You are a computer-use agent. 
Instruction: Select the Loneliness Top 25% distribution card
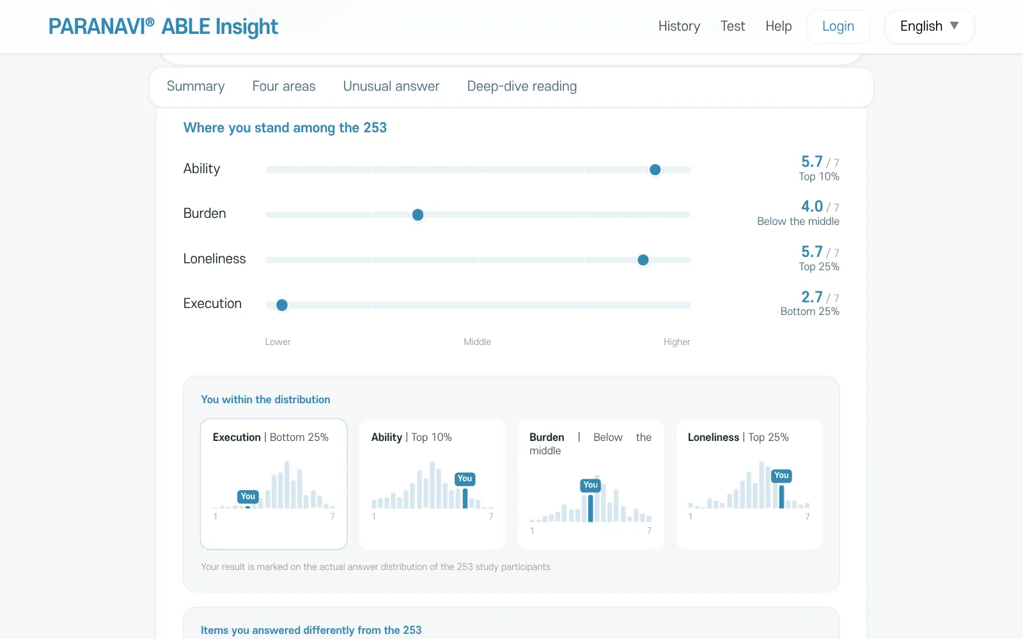[x=749, y=484]
